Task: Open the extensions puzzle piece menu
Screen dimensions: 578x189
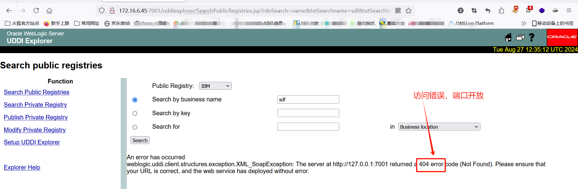Action: (x=501, y=11)
